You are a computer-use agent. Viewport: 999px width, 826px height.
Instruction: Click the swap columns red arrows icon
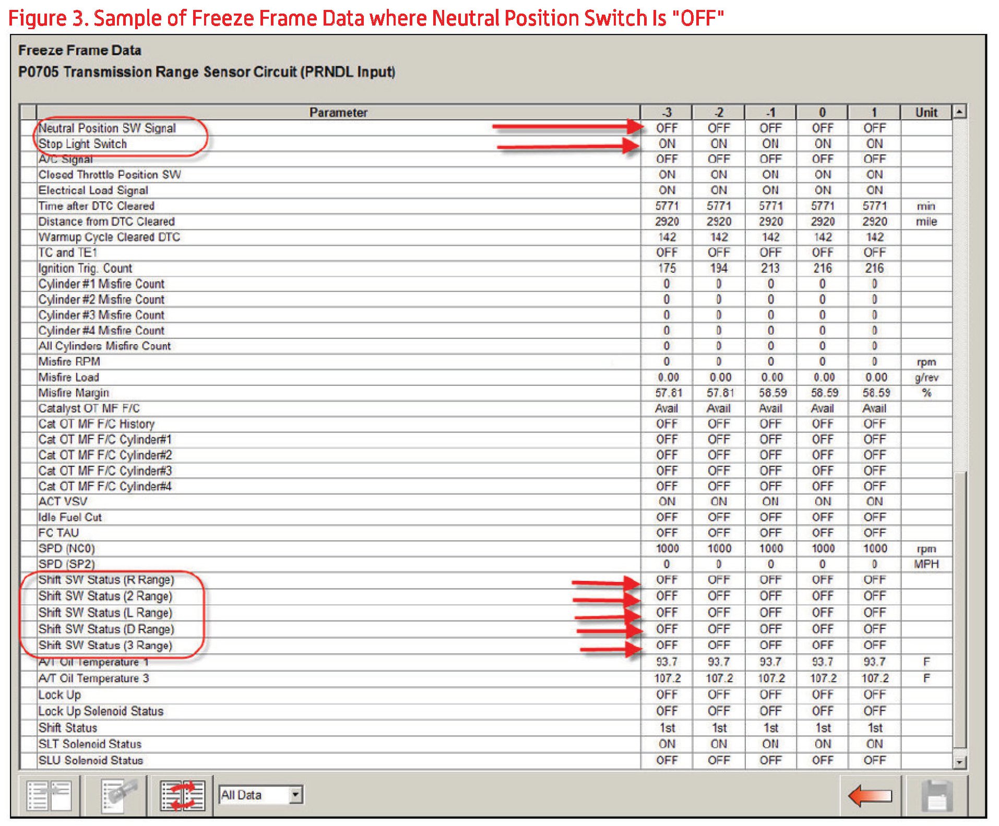pos(182,795)
